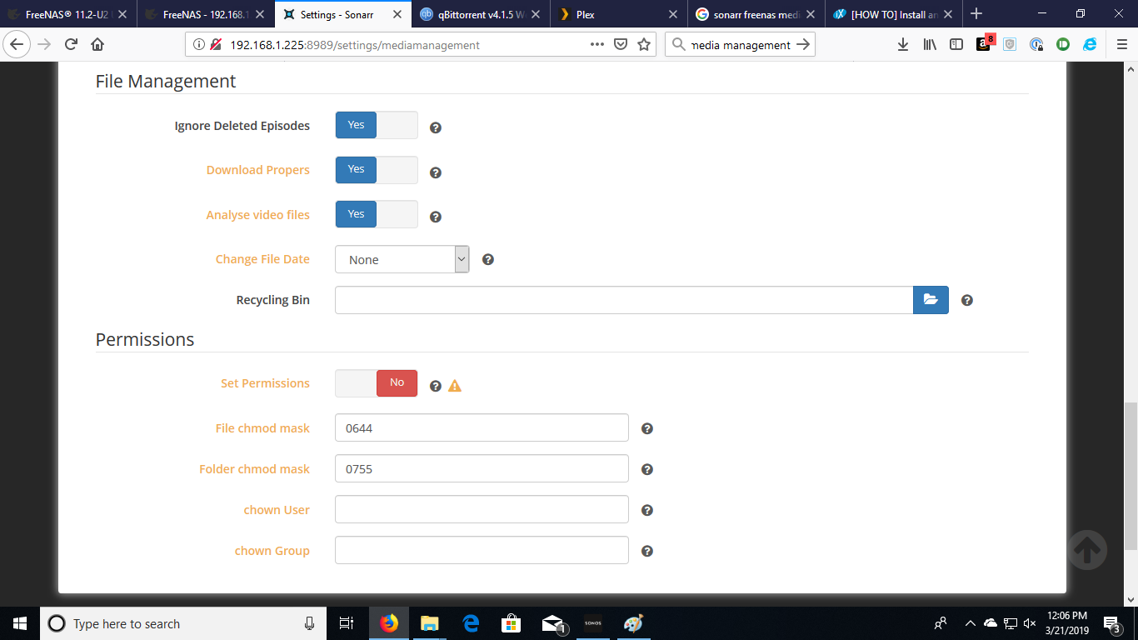Show hidden system tray icons
The image size is (1138, 640).
[x=970, y=623]
